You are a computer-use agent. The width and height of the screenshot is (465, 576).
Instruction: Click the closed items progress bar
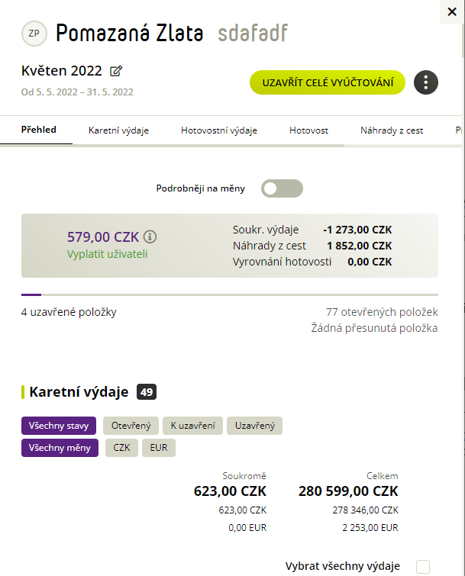coord(230,294)
